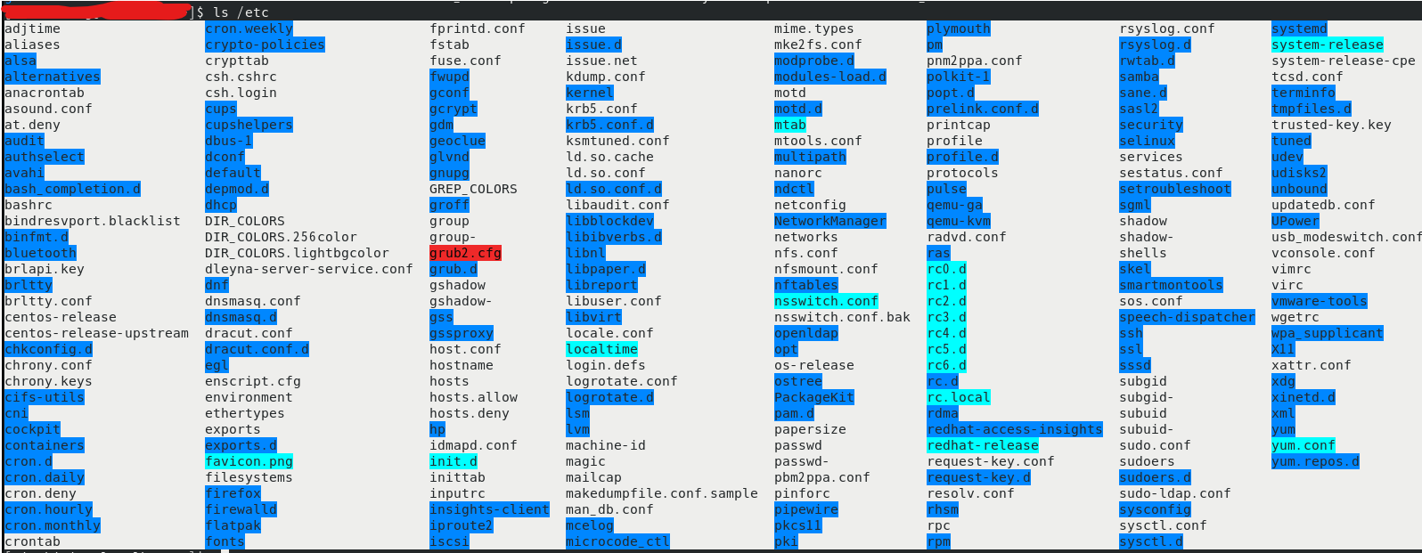The image size is (1422, 553).
Task: Click the rc.local entry
Action: (959, 397)
